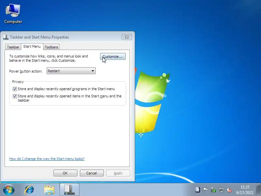Click the muted volume tray icon
Viewport: 261px width, 196px height.
click(229, 190)
